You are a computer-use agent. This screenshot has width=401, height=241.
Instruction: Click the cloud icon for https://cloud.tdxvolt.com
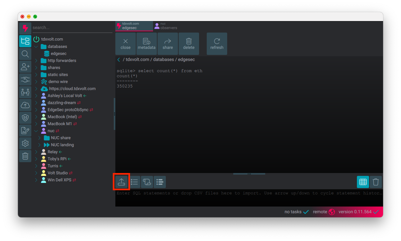(x=44, y=89)
